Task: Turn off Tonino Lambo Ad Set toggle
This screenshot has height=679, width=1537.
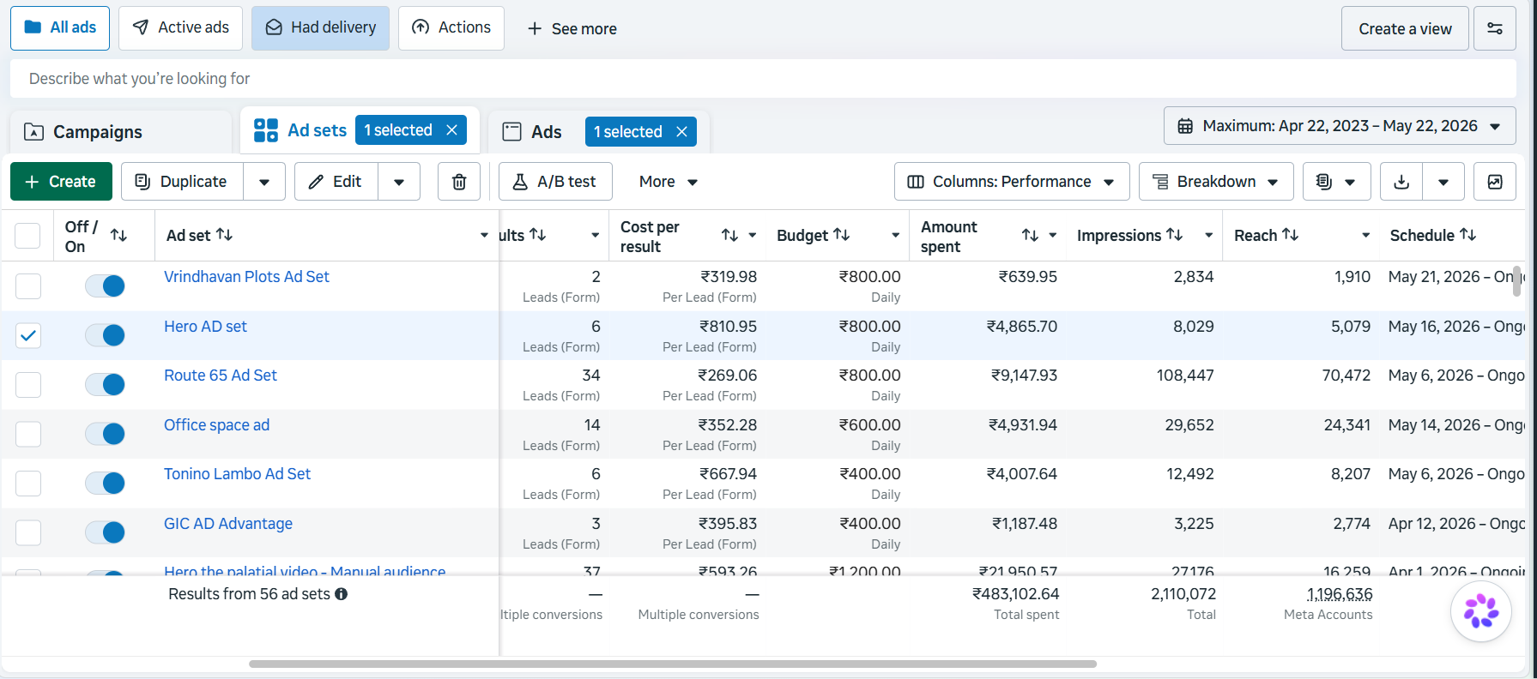Action: point(106,483)
